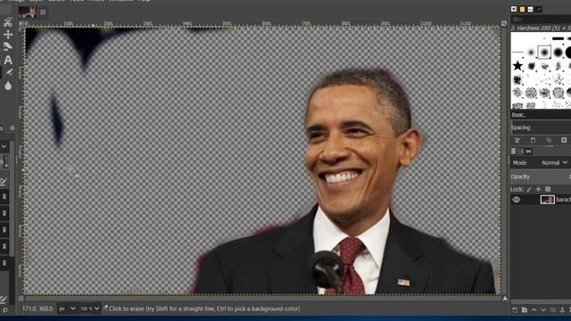Open the image menu button at the ruler's top-left corner
The width and height of the screenshot is (571, 321).
21,23
